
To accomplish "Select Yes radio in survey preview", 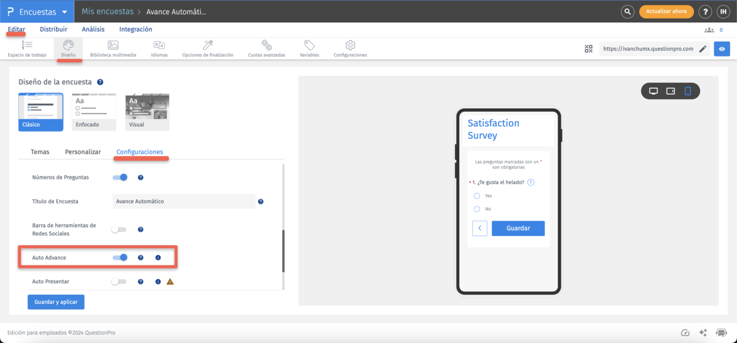I will [x=476, y=195].
